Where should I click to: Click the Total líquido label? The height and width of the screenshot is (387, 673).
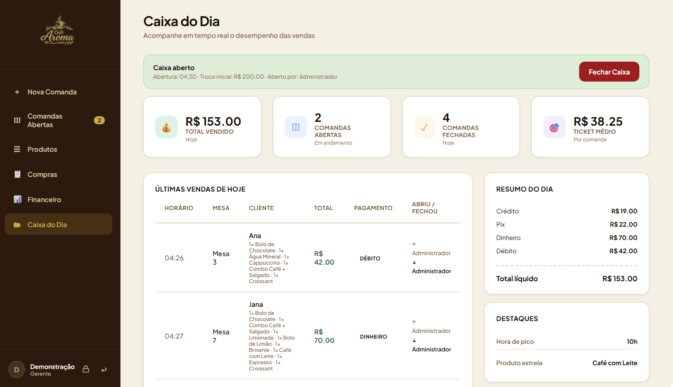517,279
